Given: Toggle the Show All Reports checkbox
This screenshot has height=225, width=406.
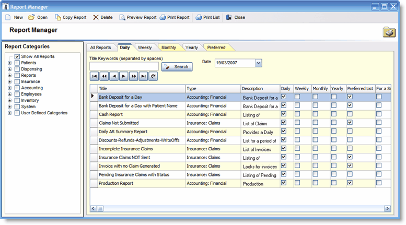Looking at the screenshot, I should (x=17, y=56).
